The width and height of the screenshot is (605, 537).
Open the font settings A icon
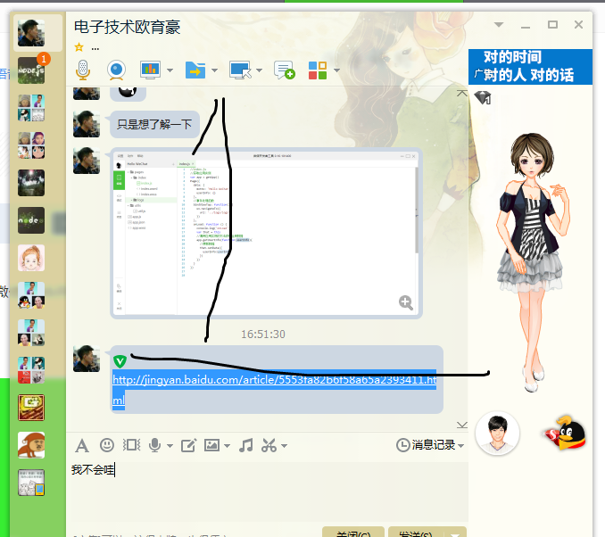pos(82,446)
